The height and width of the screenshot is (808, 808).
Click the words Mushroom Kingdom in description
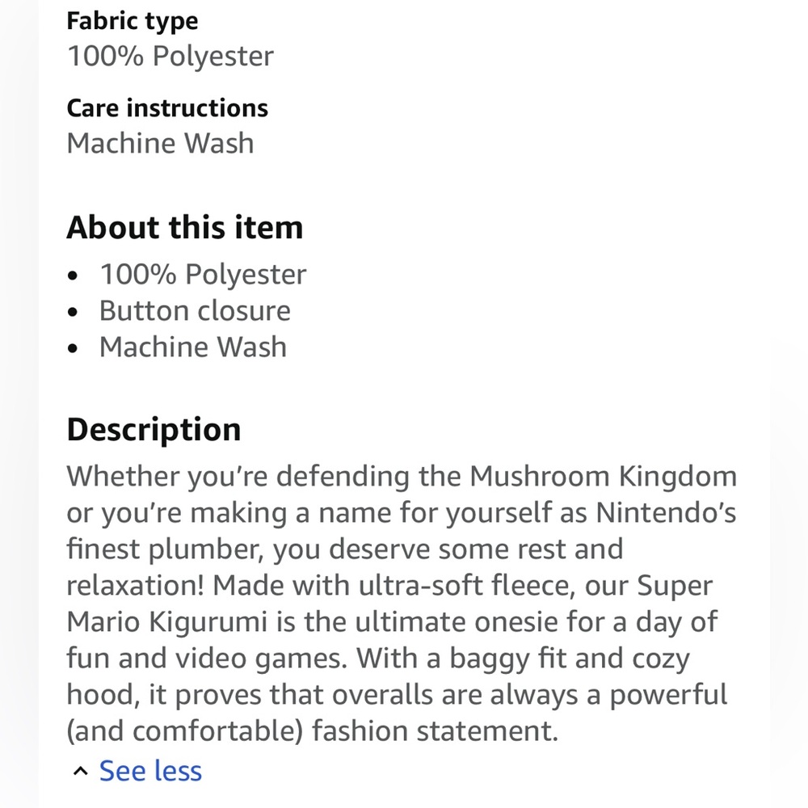pos(603,476)
